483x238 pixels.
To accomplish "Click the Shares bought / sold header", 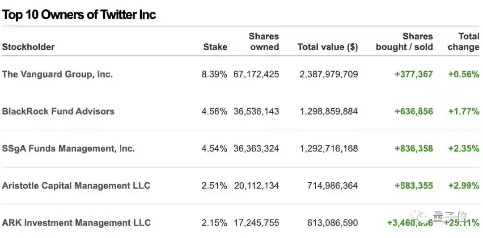I will coord(404,42).
